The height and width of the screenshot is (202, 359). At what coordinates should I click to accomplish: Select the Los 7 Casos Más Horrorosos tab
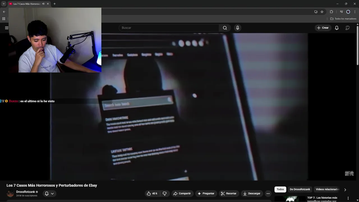(27, 4)
